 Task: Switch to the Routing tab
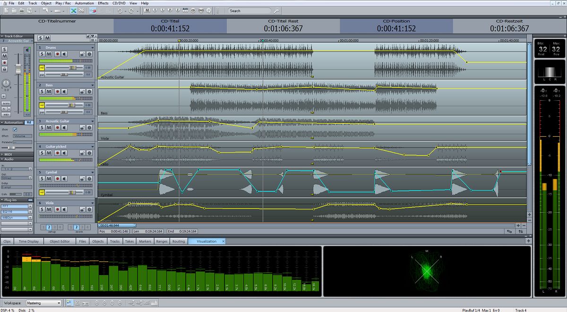click(x=179, y=241)
